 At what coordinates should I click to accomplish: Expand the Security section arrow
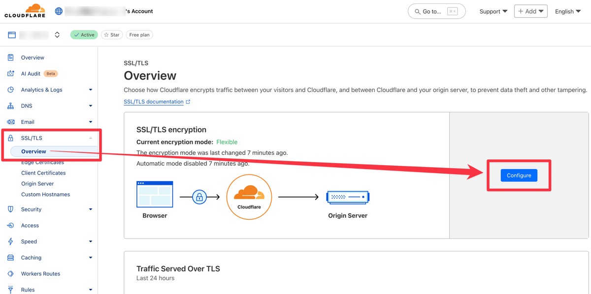(91, 209)
